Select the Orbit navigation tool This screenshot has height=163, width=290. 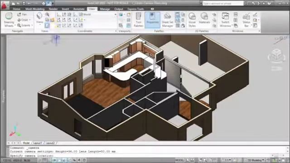(x=23, y=20)
